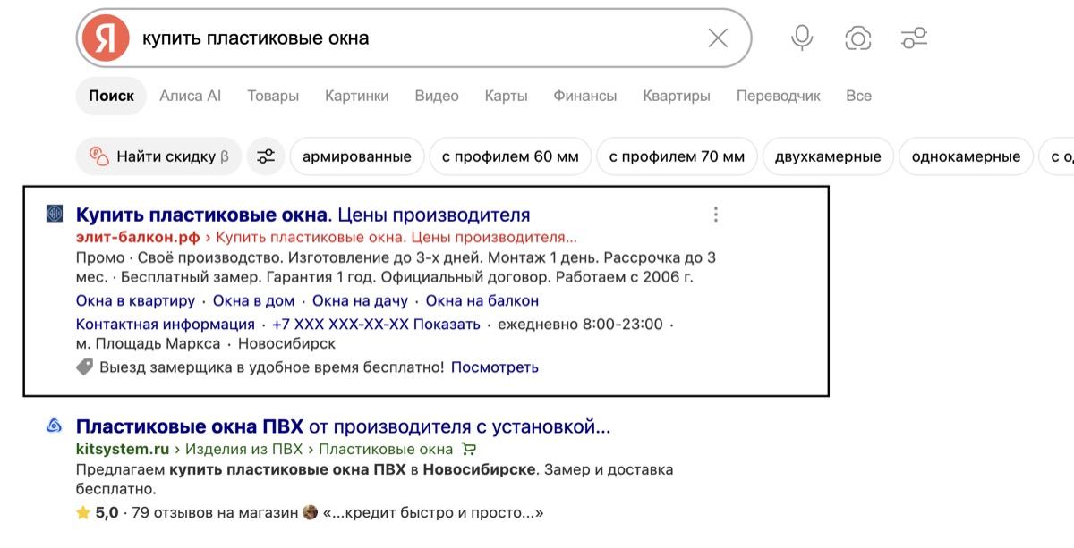Open the Окна на дачу sitelink
The width and height of the screenshot is (1074, 548).
pos(360,300)
